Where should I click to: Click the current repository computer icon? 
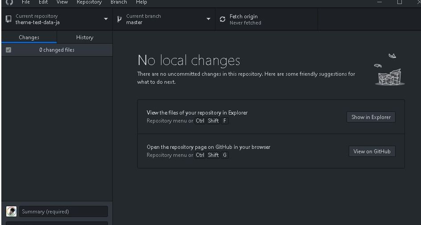[x=8, y=19]
